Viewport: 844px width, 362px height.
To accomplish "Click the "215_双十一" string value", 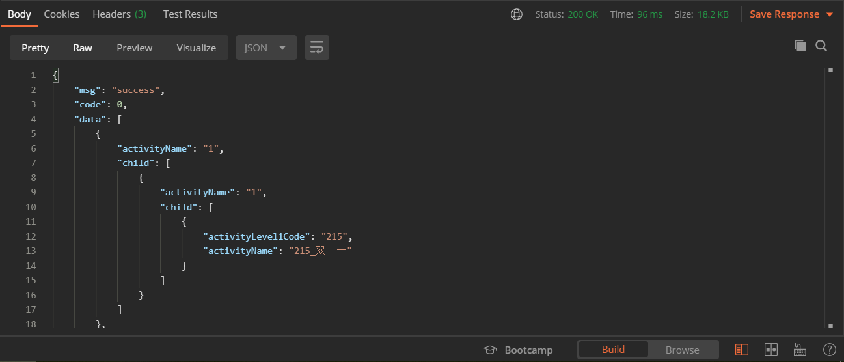I will tap(320, 251).
